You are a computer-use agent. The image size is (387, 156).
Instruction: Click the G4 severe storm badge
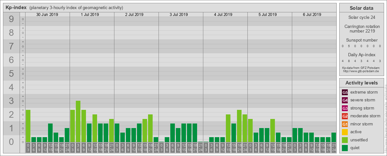(345, 100)
